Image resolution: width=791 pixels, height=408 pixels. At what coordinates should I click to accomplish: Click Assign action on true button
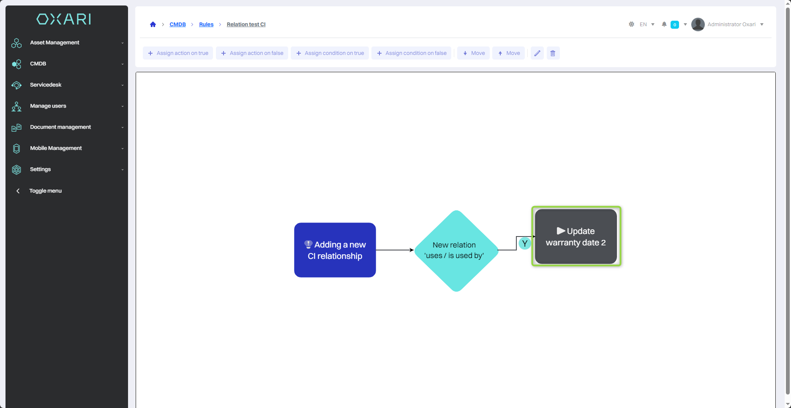pos(178,53)
